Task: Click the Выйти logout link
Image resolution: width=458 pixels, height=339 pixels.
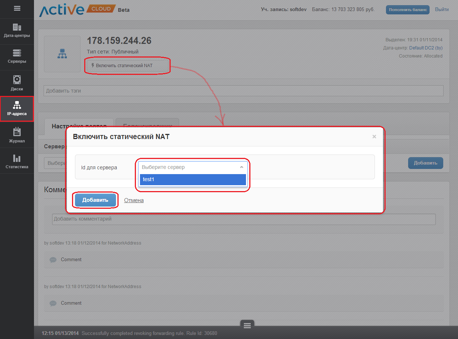Action: tap(442, 10)
